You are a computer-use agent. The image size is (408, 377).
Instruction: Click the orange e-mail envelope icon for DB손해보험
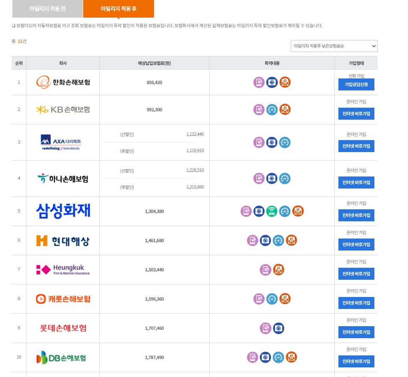coord(292,357)
